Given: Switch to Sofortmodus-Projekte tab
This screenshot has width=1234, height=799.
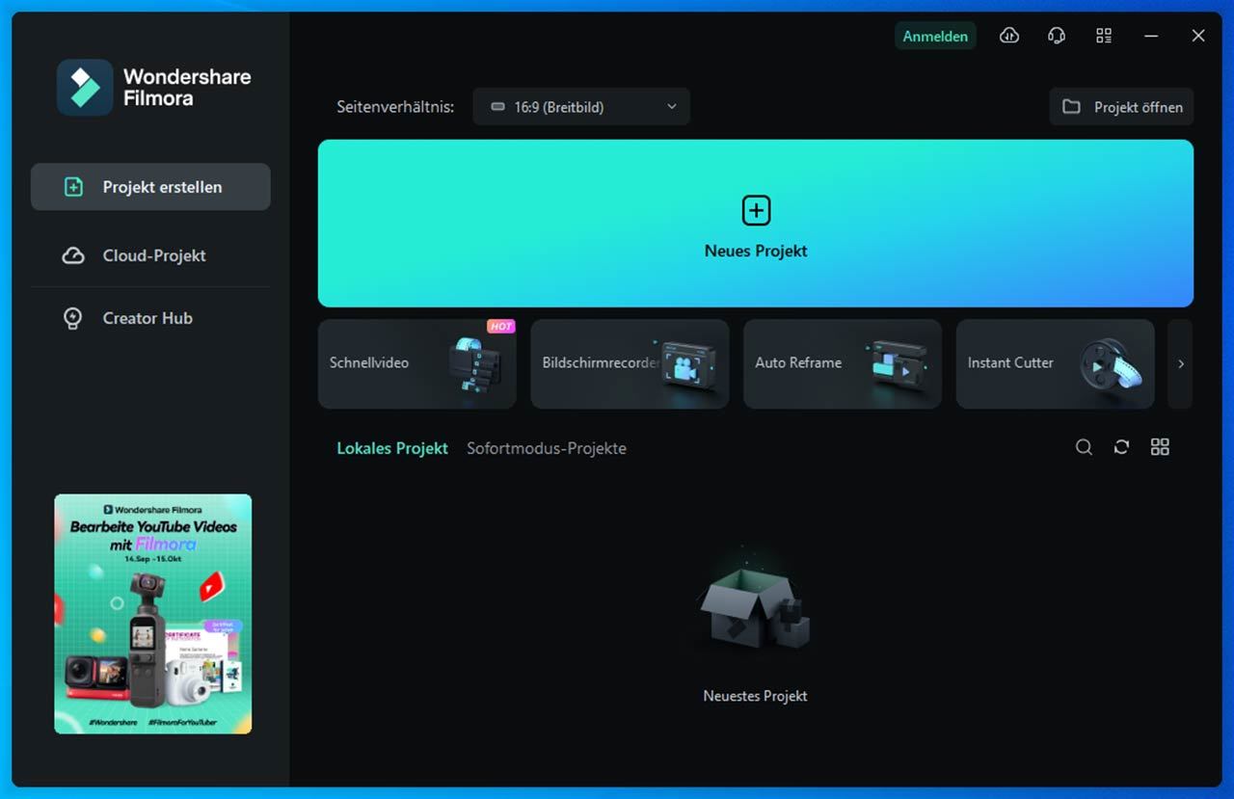Looking at the screenshot, I should pos(547,448).
